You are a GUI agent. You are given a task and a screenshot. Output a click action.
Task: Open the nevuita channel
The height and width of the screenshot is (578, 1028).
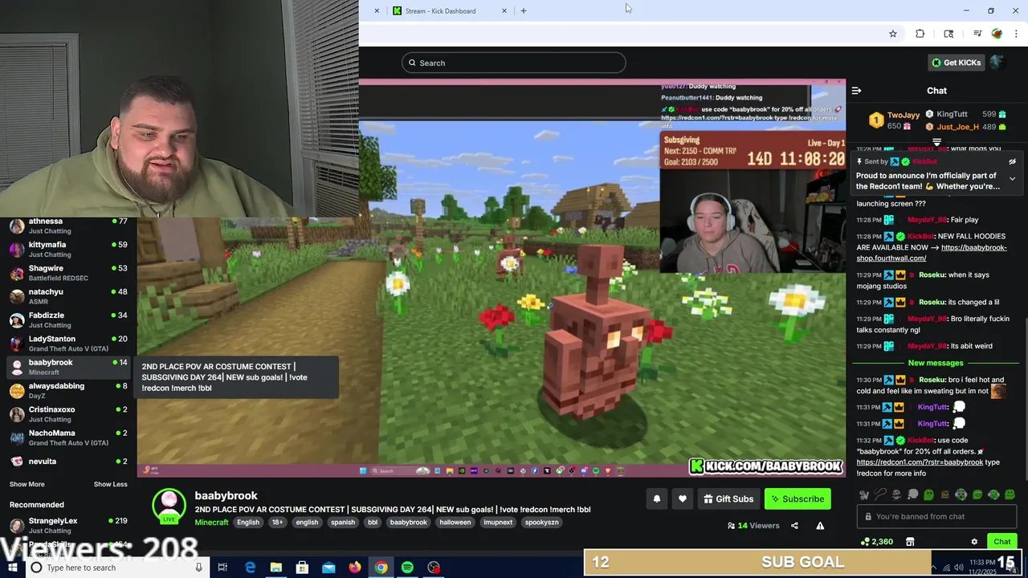(68, 462)
